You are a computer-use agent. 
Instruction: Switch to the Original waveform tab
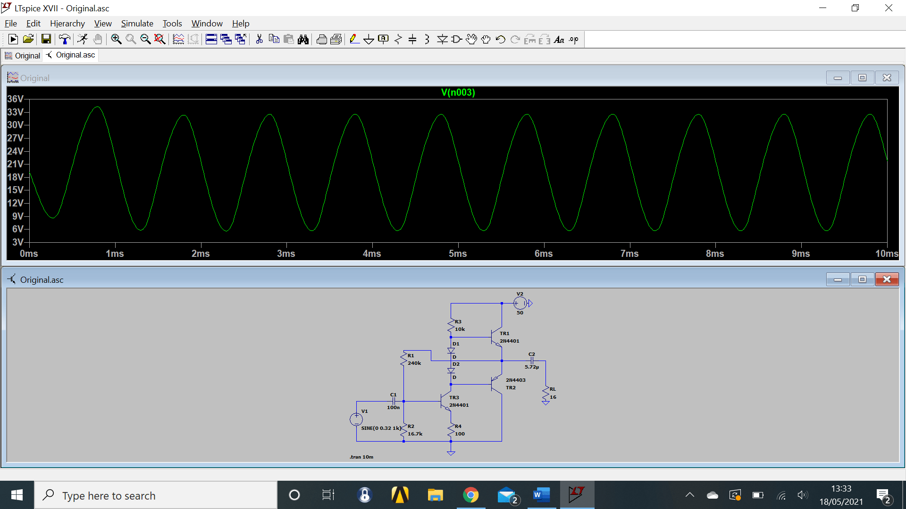22,55
